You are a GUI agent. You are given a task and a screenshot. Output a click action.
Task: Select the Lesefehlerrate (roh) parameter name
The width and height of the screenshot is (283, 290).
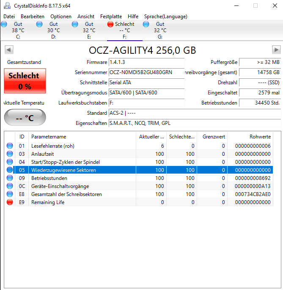(x=53, y=146)
